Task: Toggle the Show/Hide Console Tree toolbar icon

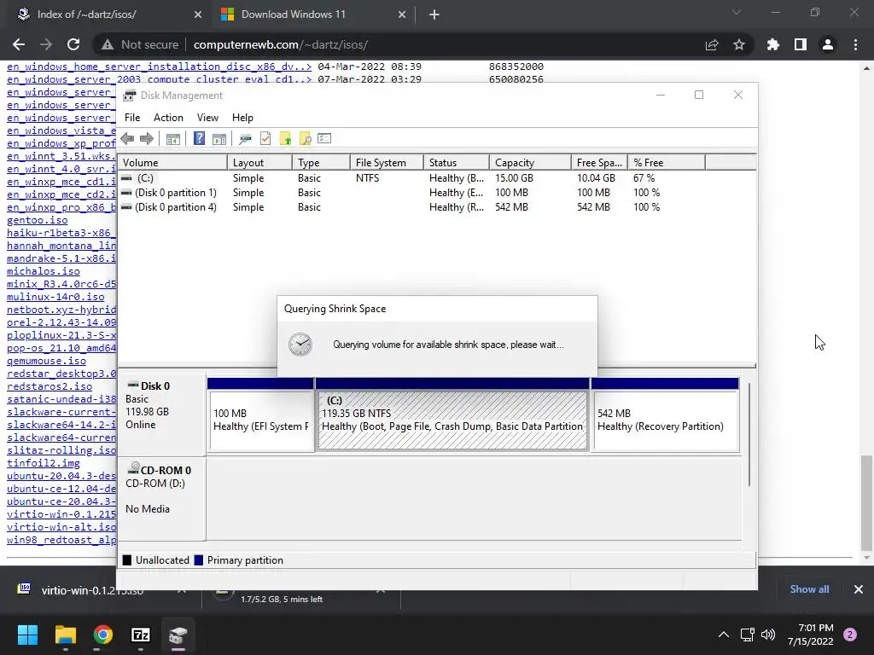Action: pyautogui.click(x=172, y=139)
